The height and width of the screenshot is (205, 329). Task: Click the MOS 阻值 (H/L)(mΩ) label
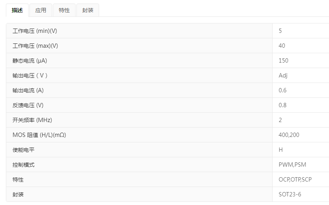42,135
